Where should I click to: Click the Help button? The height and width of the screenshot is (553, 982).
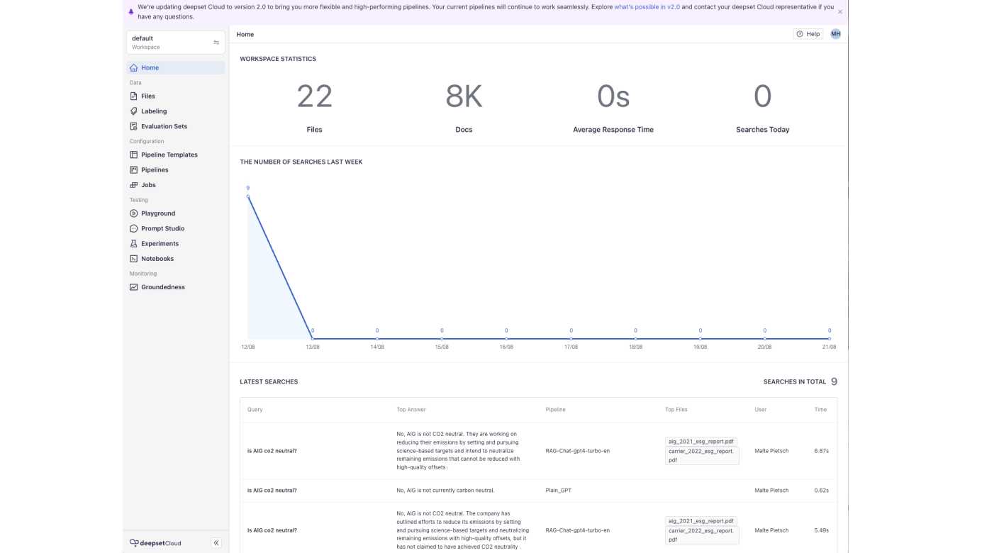808,34
